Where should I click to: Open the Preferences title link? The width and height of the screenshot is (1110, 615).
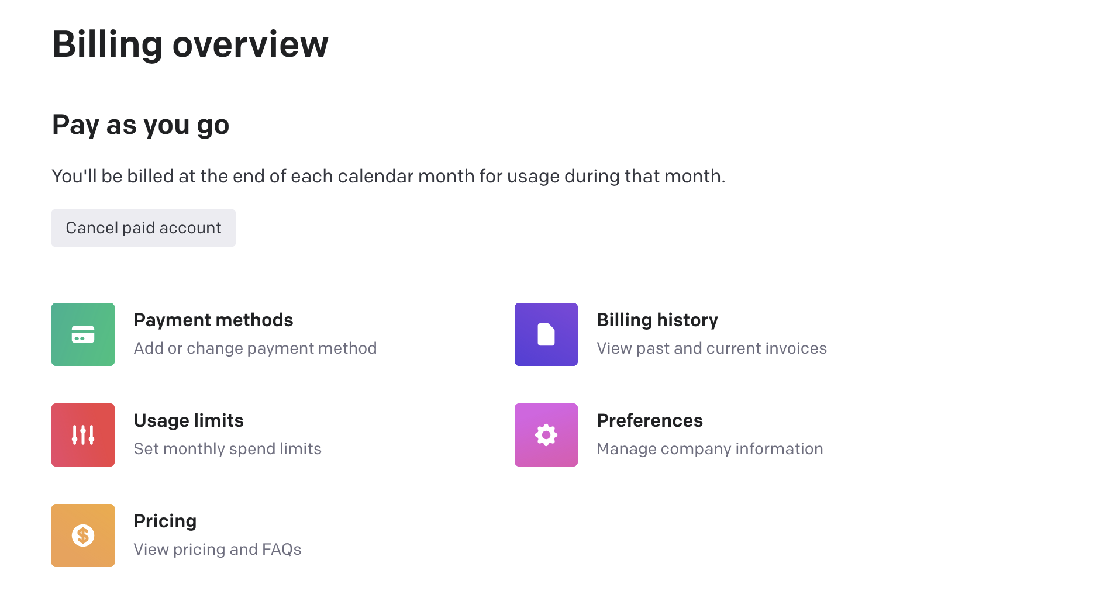[650, 420]
